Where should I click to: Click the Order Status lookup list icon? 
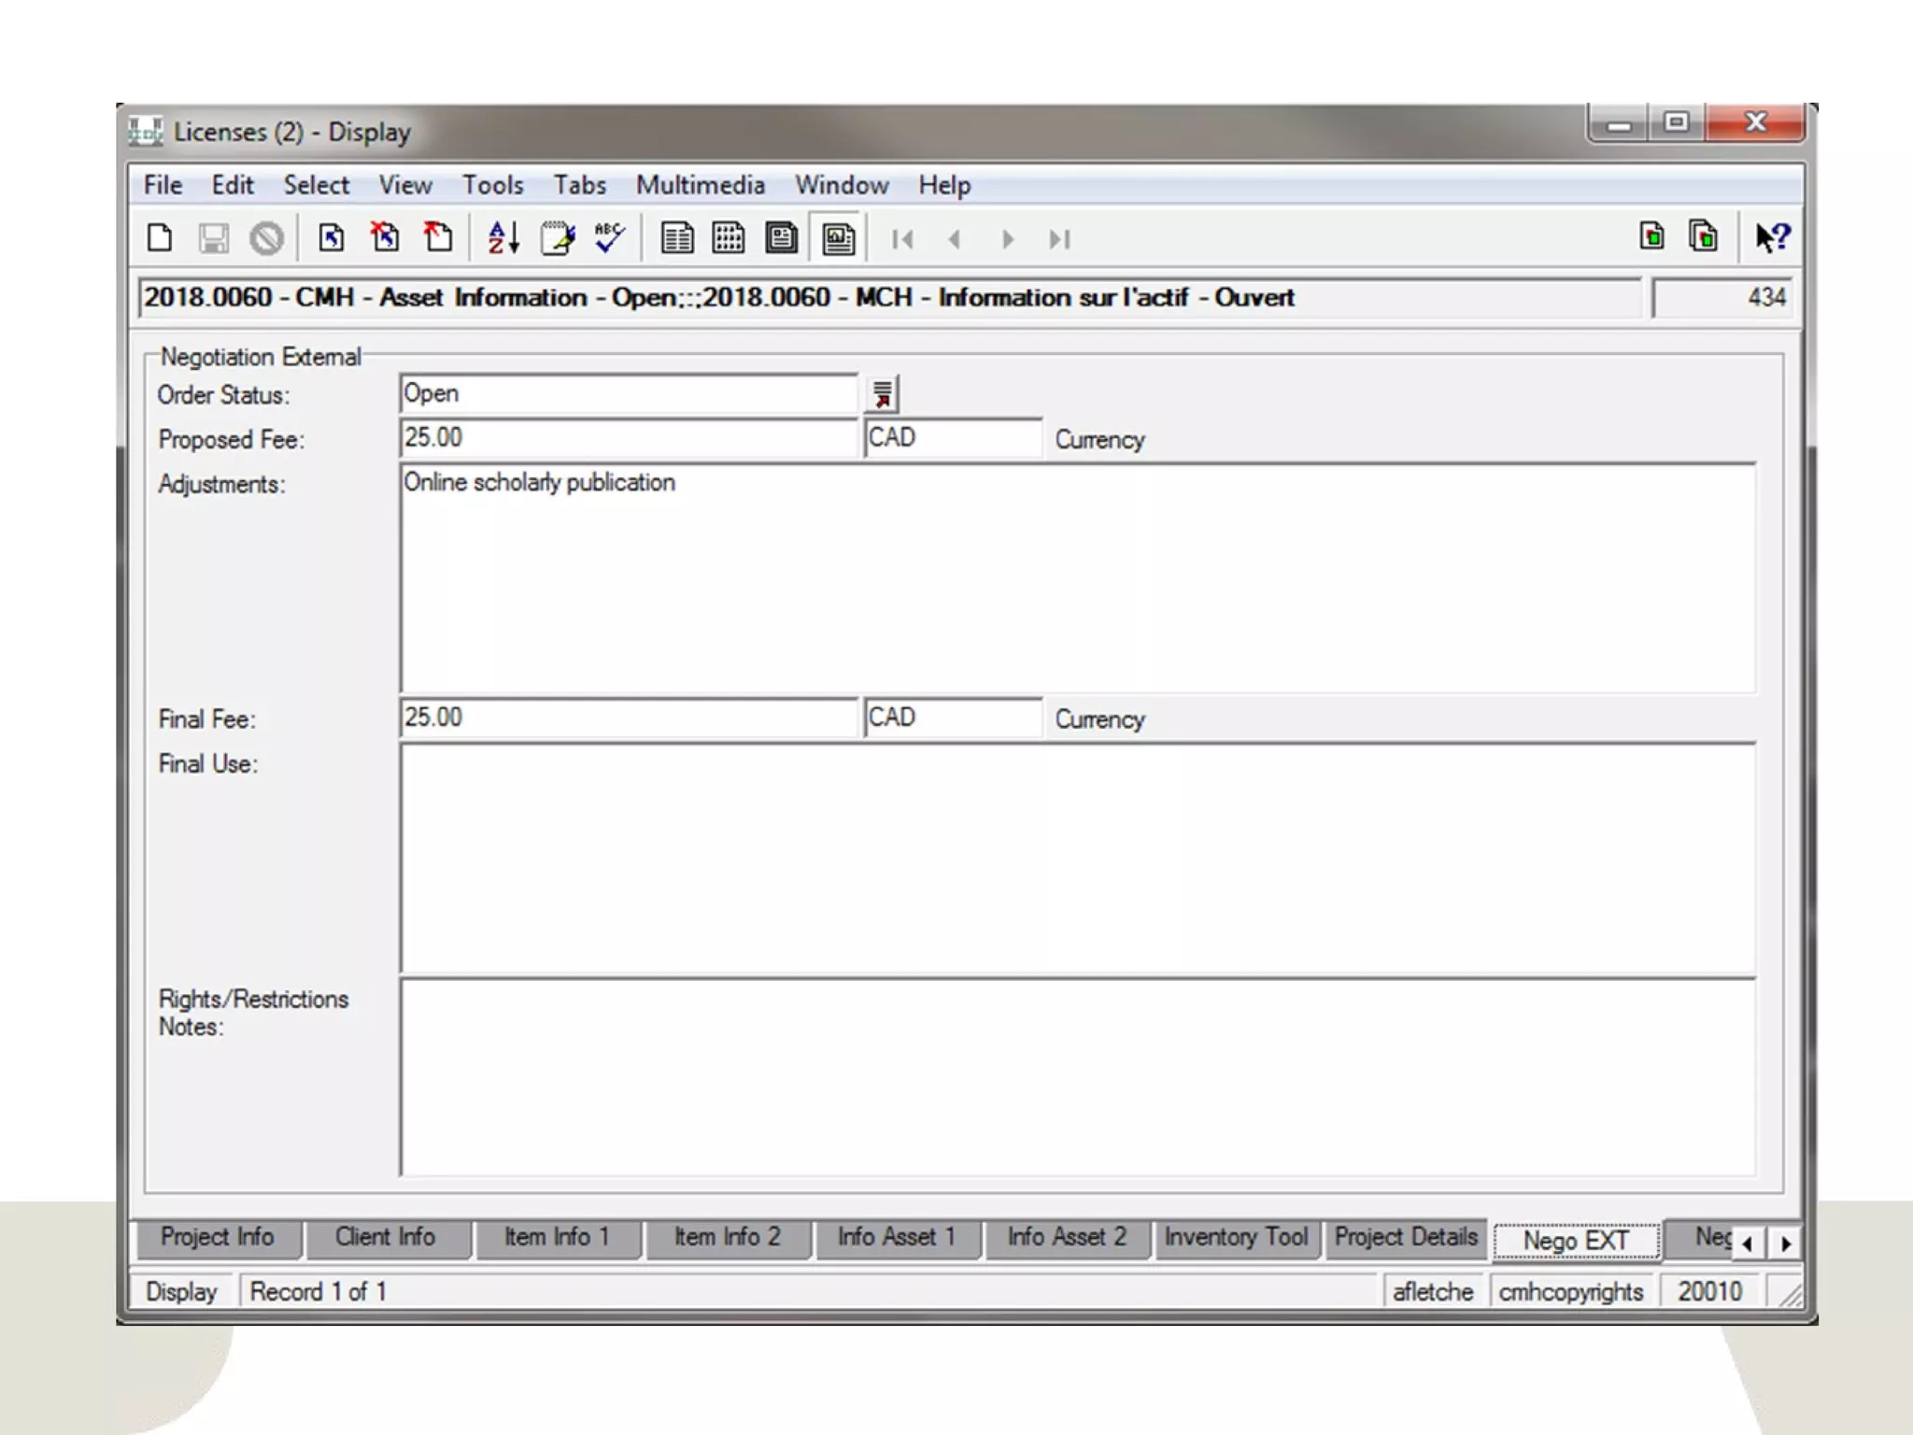coord(883,394)
